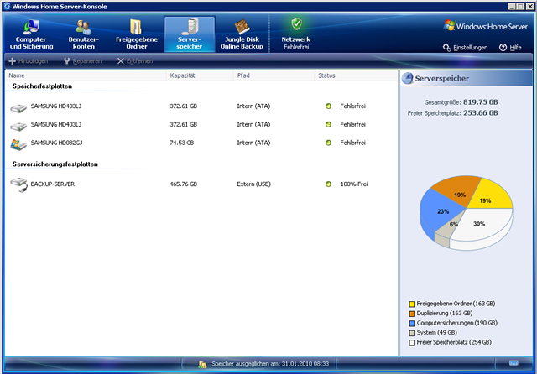This screenshot has width=537, height=374.
Task: Click the beige System legend swatch
Action: click(412, 333)
